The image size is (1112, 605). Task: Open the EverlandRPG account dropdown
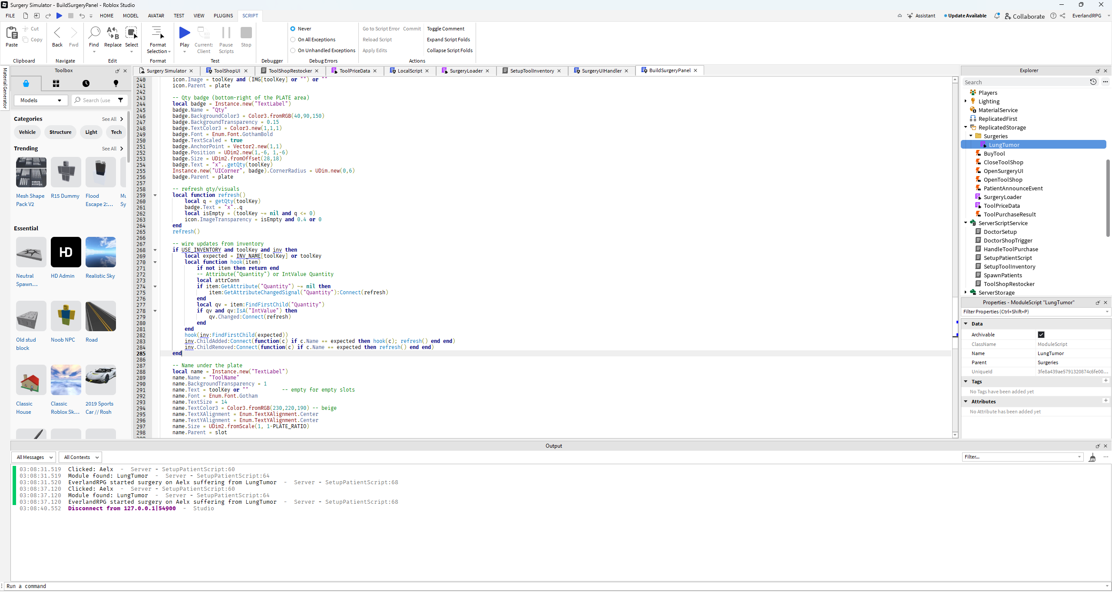coord(1091,16)
